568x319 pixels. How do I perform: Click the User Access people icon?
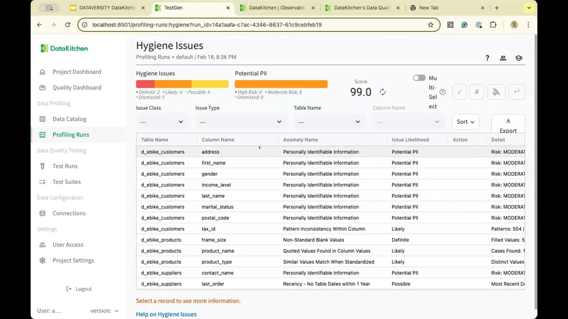[43, 245]
